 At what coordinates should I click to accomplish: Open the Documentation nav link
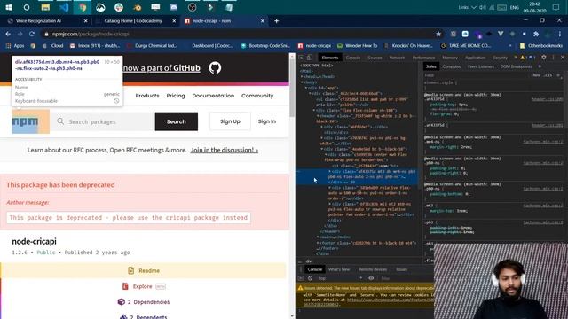click(x=213, y=96)
